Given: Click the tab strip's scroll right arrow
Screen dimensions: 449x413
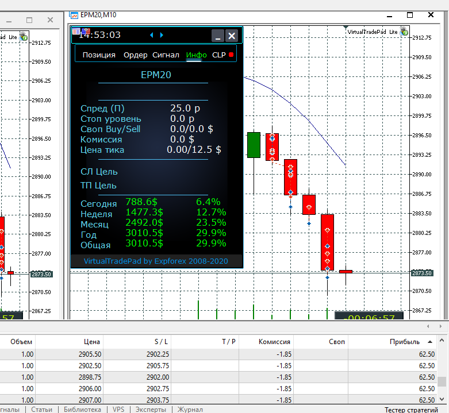Looking at the screenshot, I should click(x=440, y=326).
